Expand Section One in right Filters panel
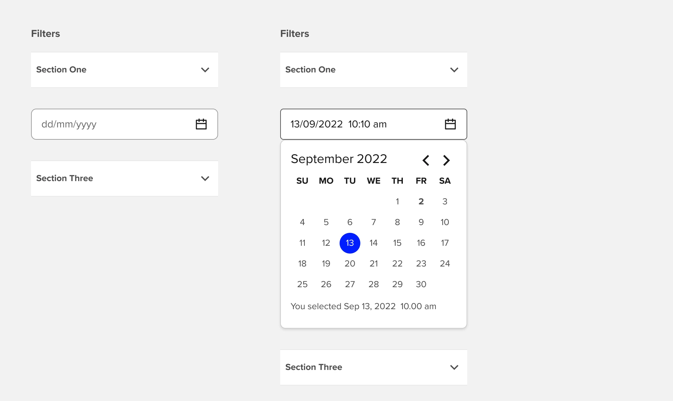The image size is (673, 401). pyautogui.click(x=374, y=70)
